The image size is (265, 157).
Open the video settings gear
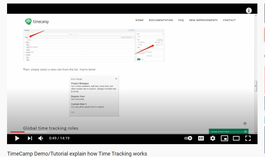[212, 138]
